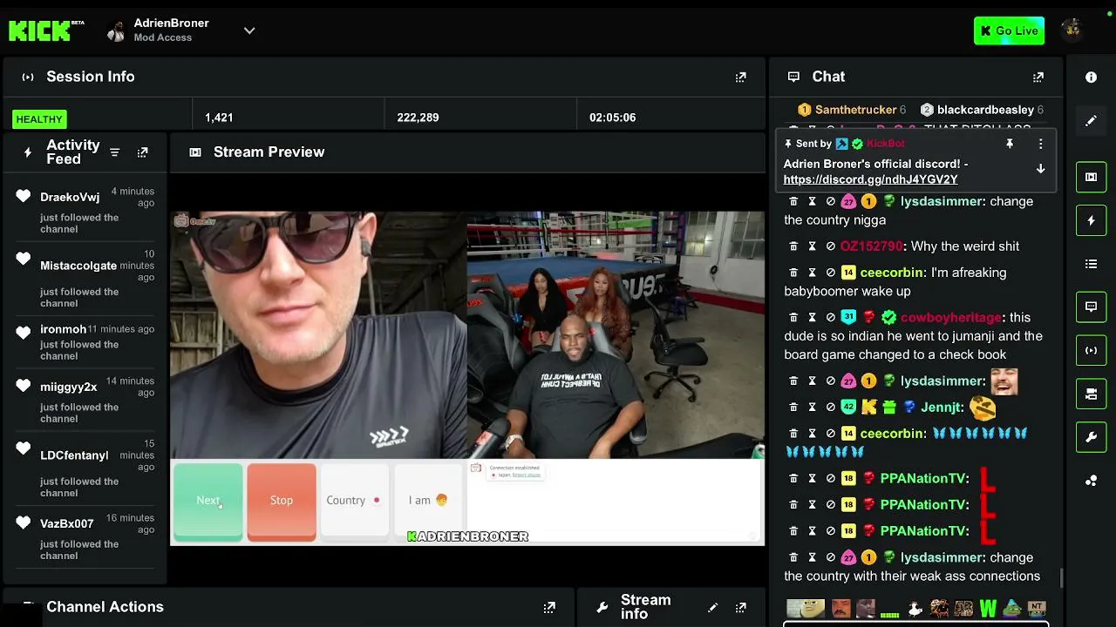This screenshot has width=1116, height=627.
Task: Delete cowboyheritage's message with trash icon
Action: coord(793,317)
